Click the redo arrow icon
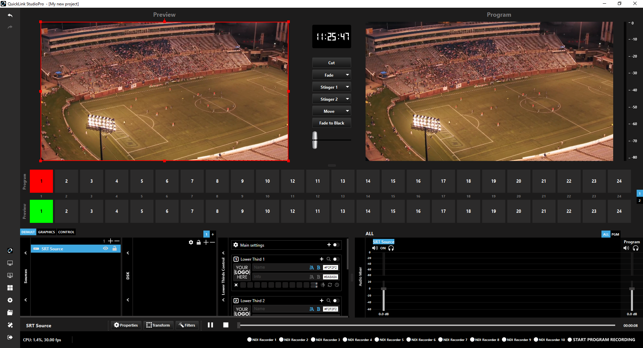The image size is (643, 348). click(10, 27)
